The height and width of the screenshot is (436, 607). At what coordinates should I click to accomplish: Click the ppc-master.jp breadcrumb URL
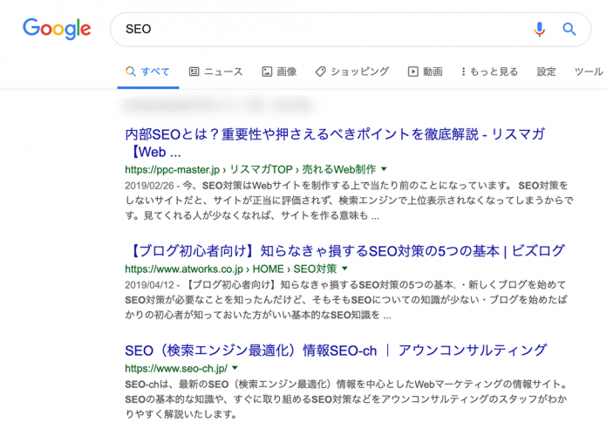click(250, 169)
